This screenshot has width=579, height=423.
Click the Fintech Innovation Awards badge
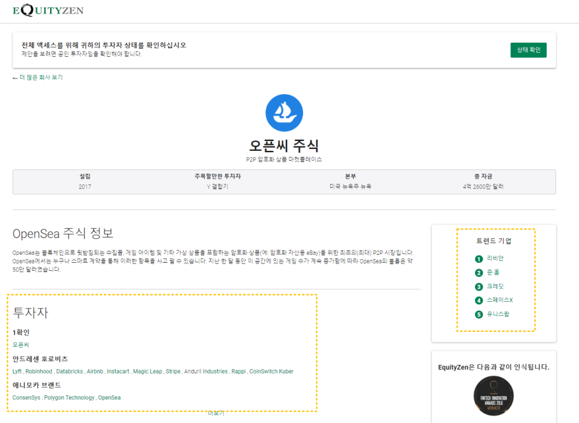click(494, 396)
